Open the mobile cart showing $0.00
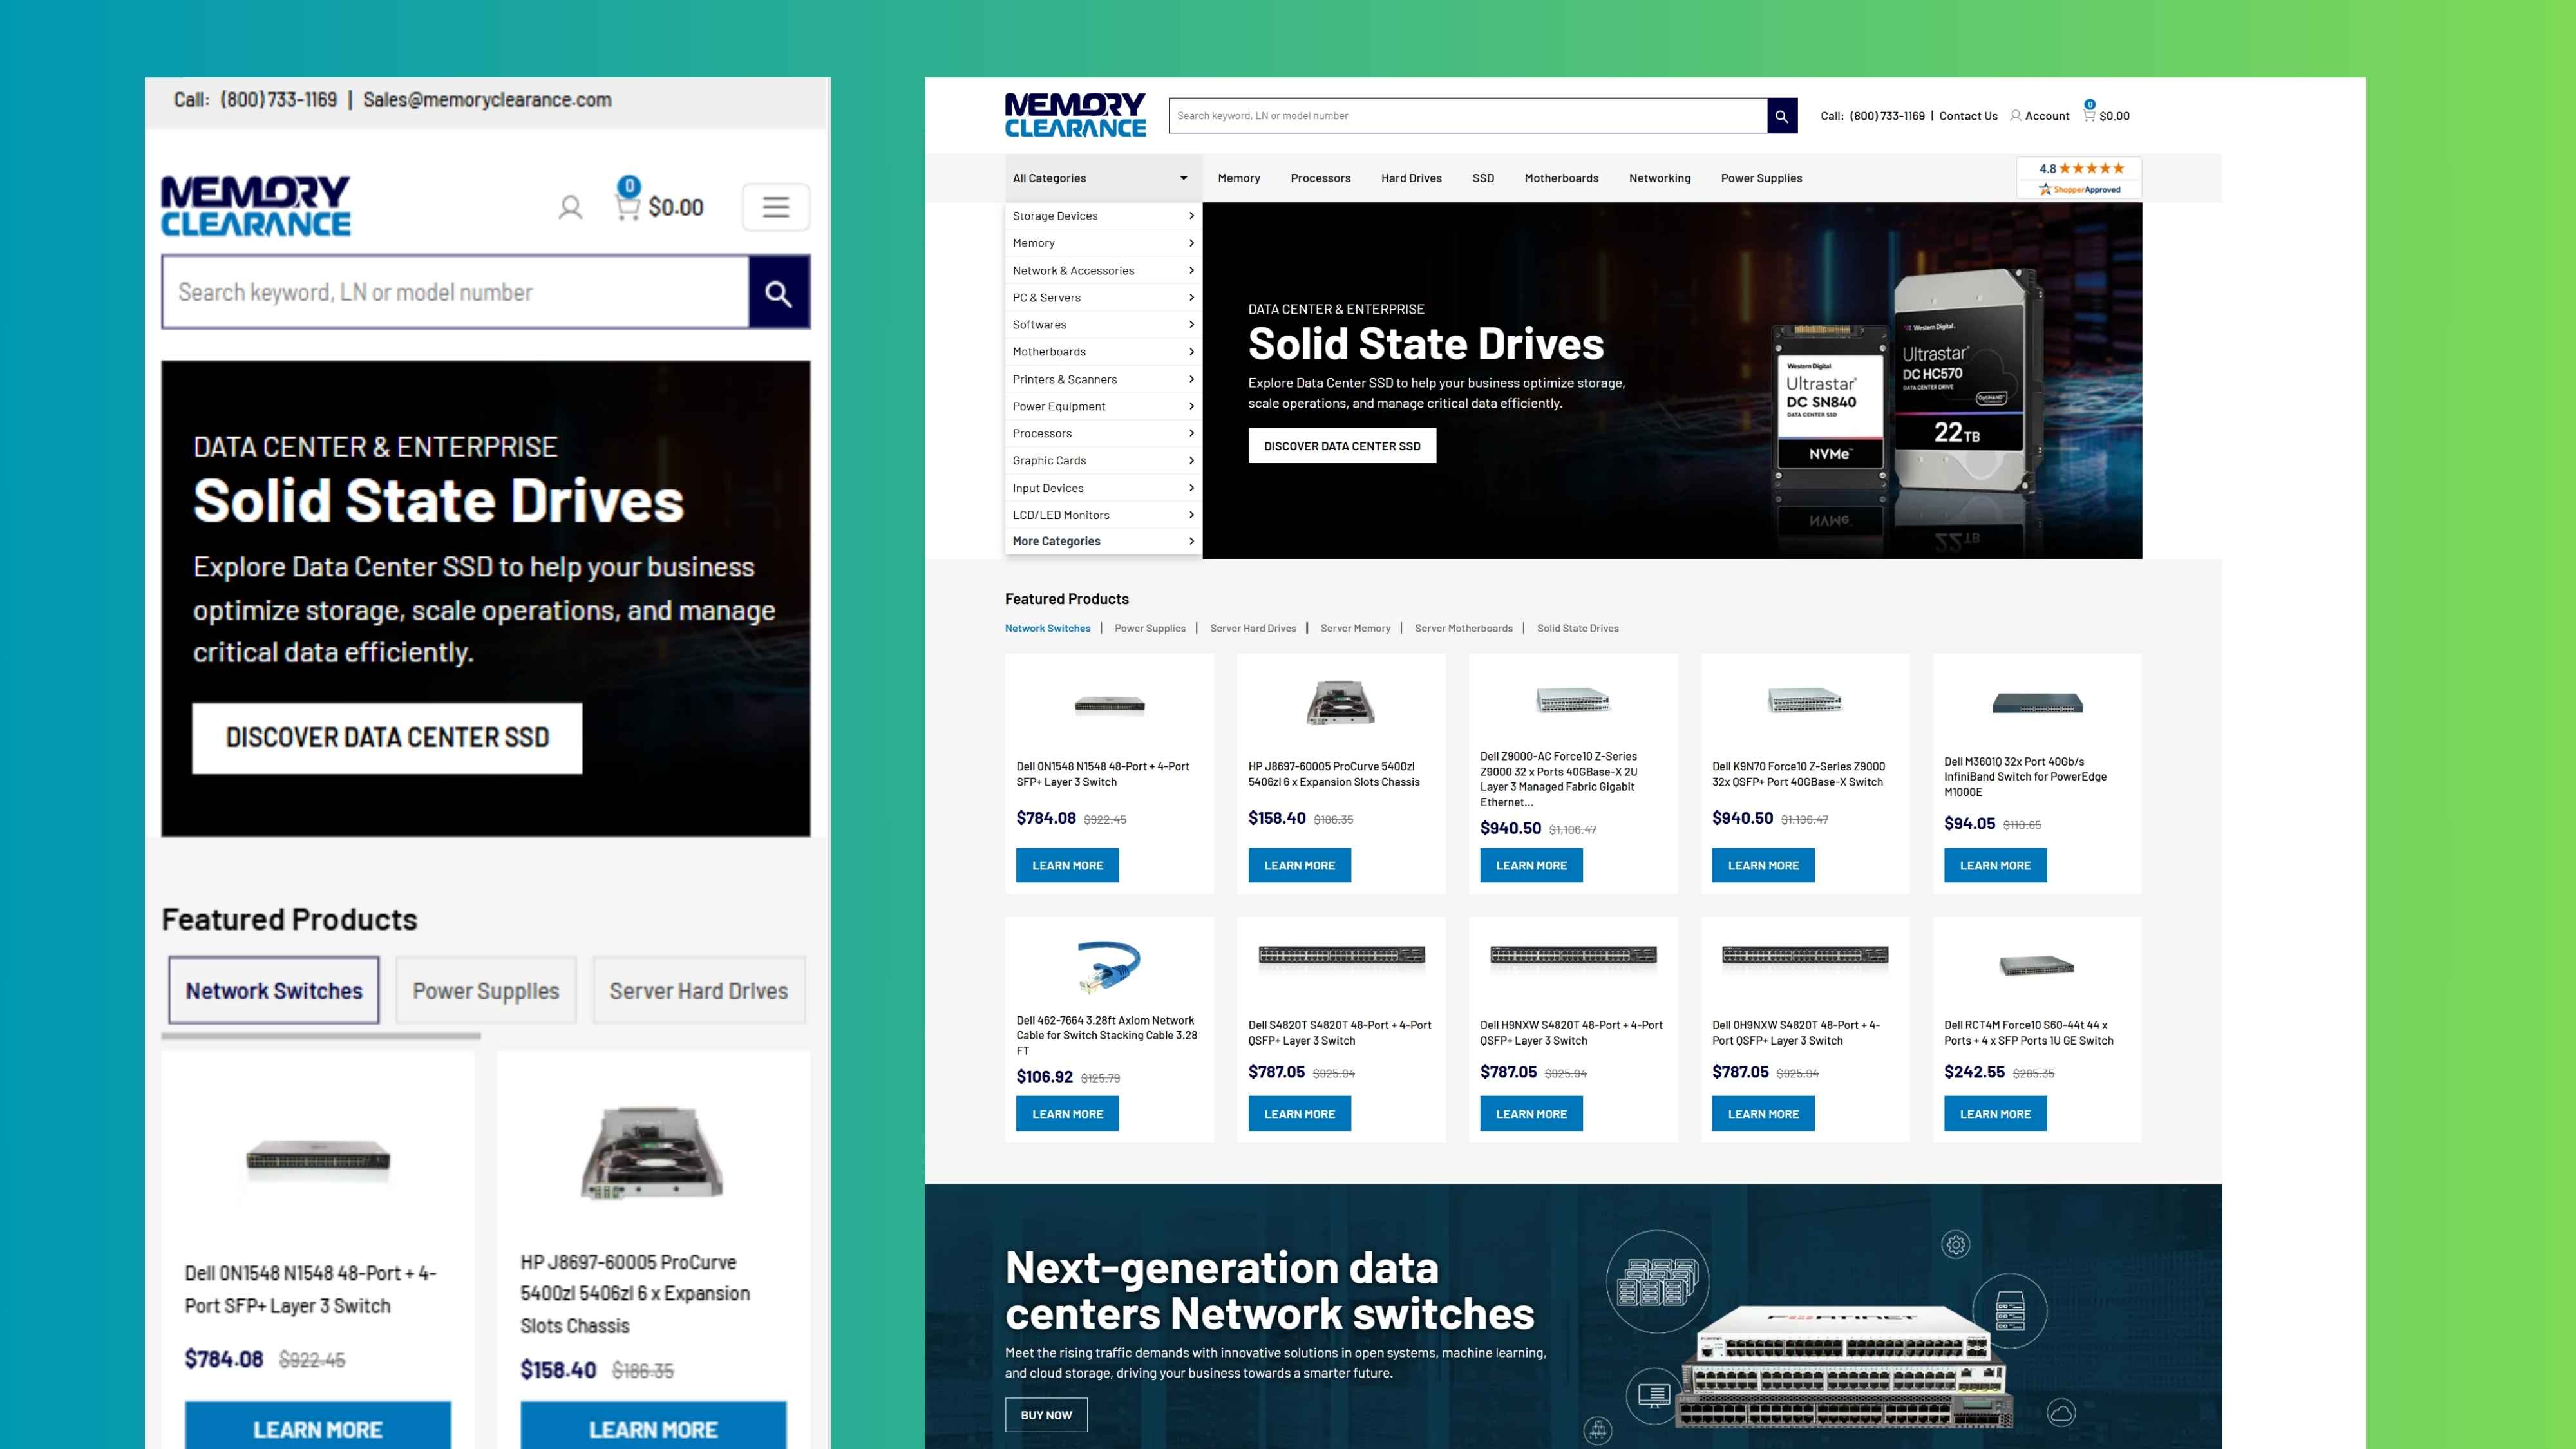The height and width of the screenshot is (1449, 2576). pos(659,200)
